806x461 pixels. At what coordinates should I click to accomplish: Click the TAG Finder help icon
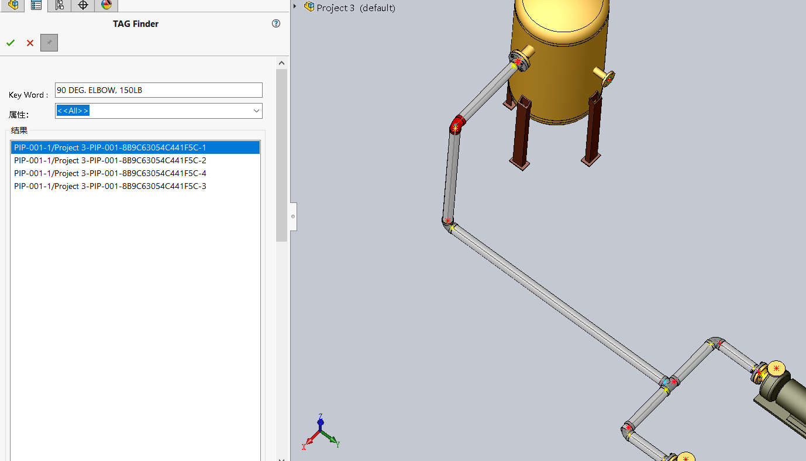click(276, 24)
